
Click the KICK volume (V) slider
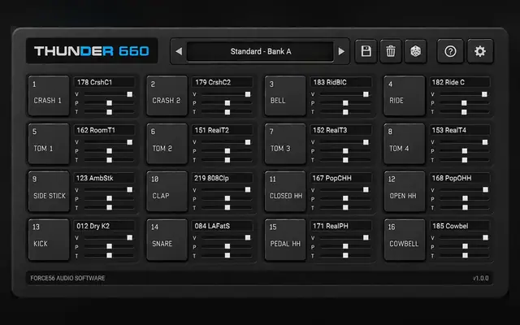pos(109,238)
